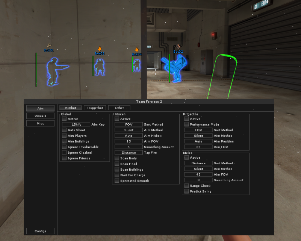This screenshot has width=301, height=241.
Task: Open the Visuals section
Action: [x=40, y=116]
